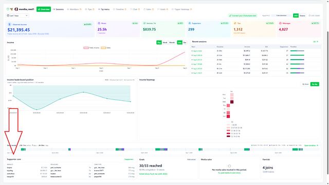Click the darkest Wednesday heatmap cell

[x=232, y=102]
